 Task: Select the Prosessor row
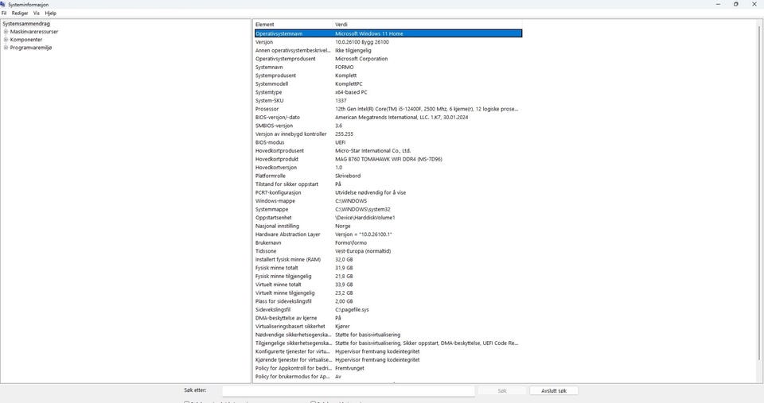coord(388,109)
